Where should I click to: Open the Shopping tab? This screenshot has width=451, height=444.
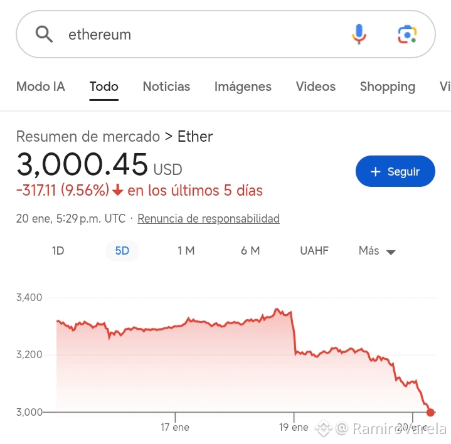[x=387, y=87]
